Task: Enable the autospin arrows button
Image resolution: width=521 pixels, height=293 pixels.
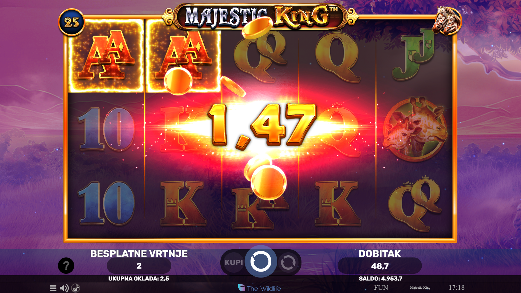Action: point(288,262)
